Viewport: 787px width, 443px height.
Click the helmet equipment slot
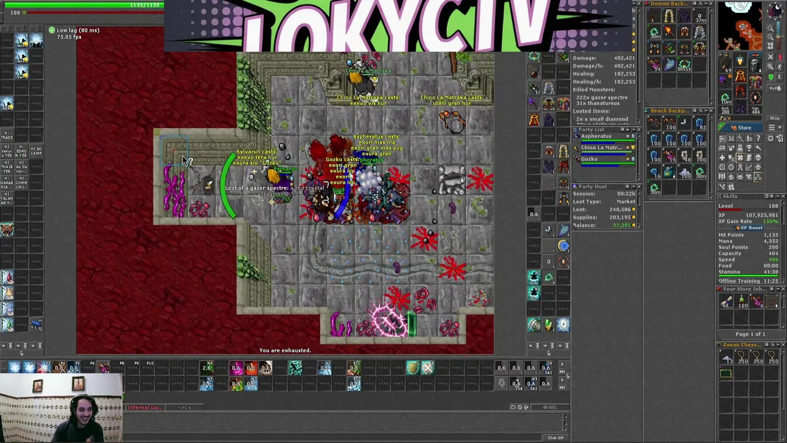coord(740,60)
